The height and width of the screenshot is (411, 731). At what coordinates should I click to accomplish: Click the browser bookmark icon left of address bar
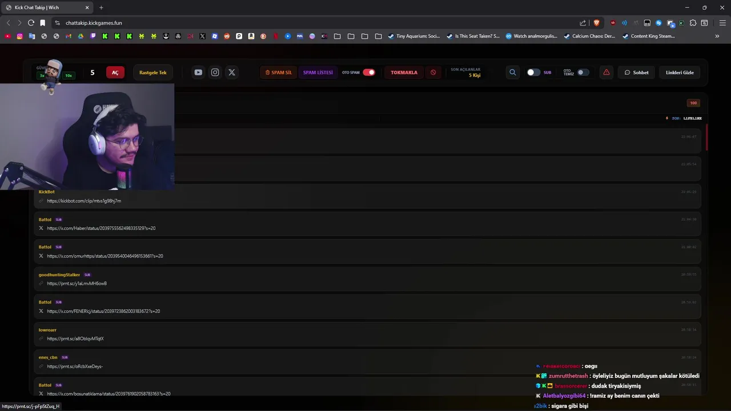click(42, 23)
